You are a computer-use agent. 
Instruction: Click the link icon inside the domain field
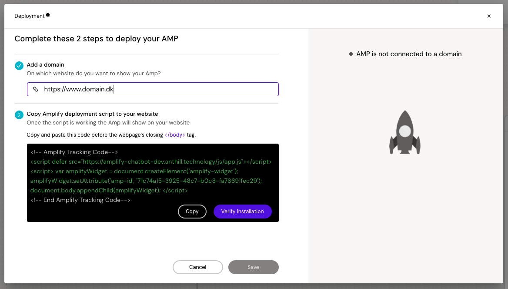point(36,89)
